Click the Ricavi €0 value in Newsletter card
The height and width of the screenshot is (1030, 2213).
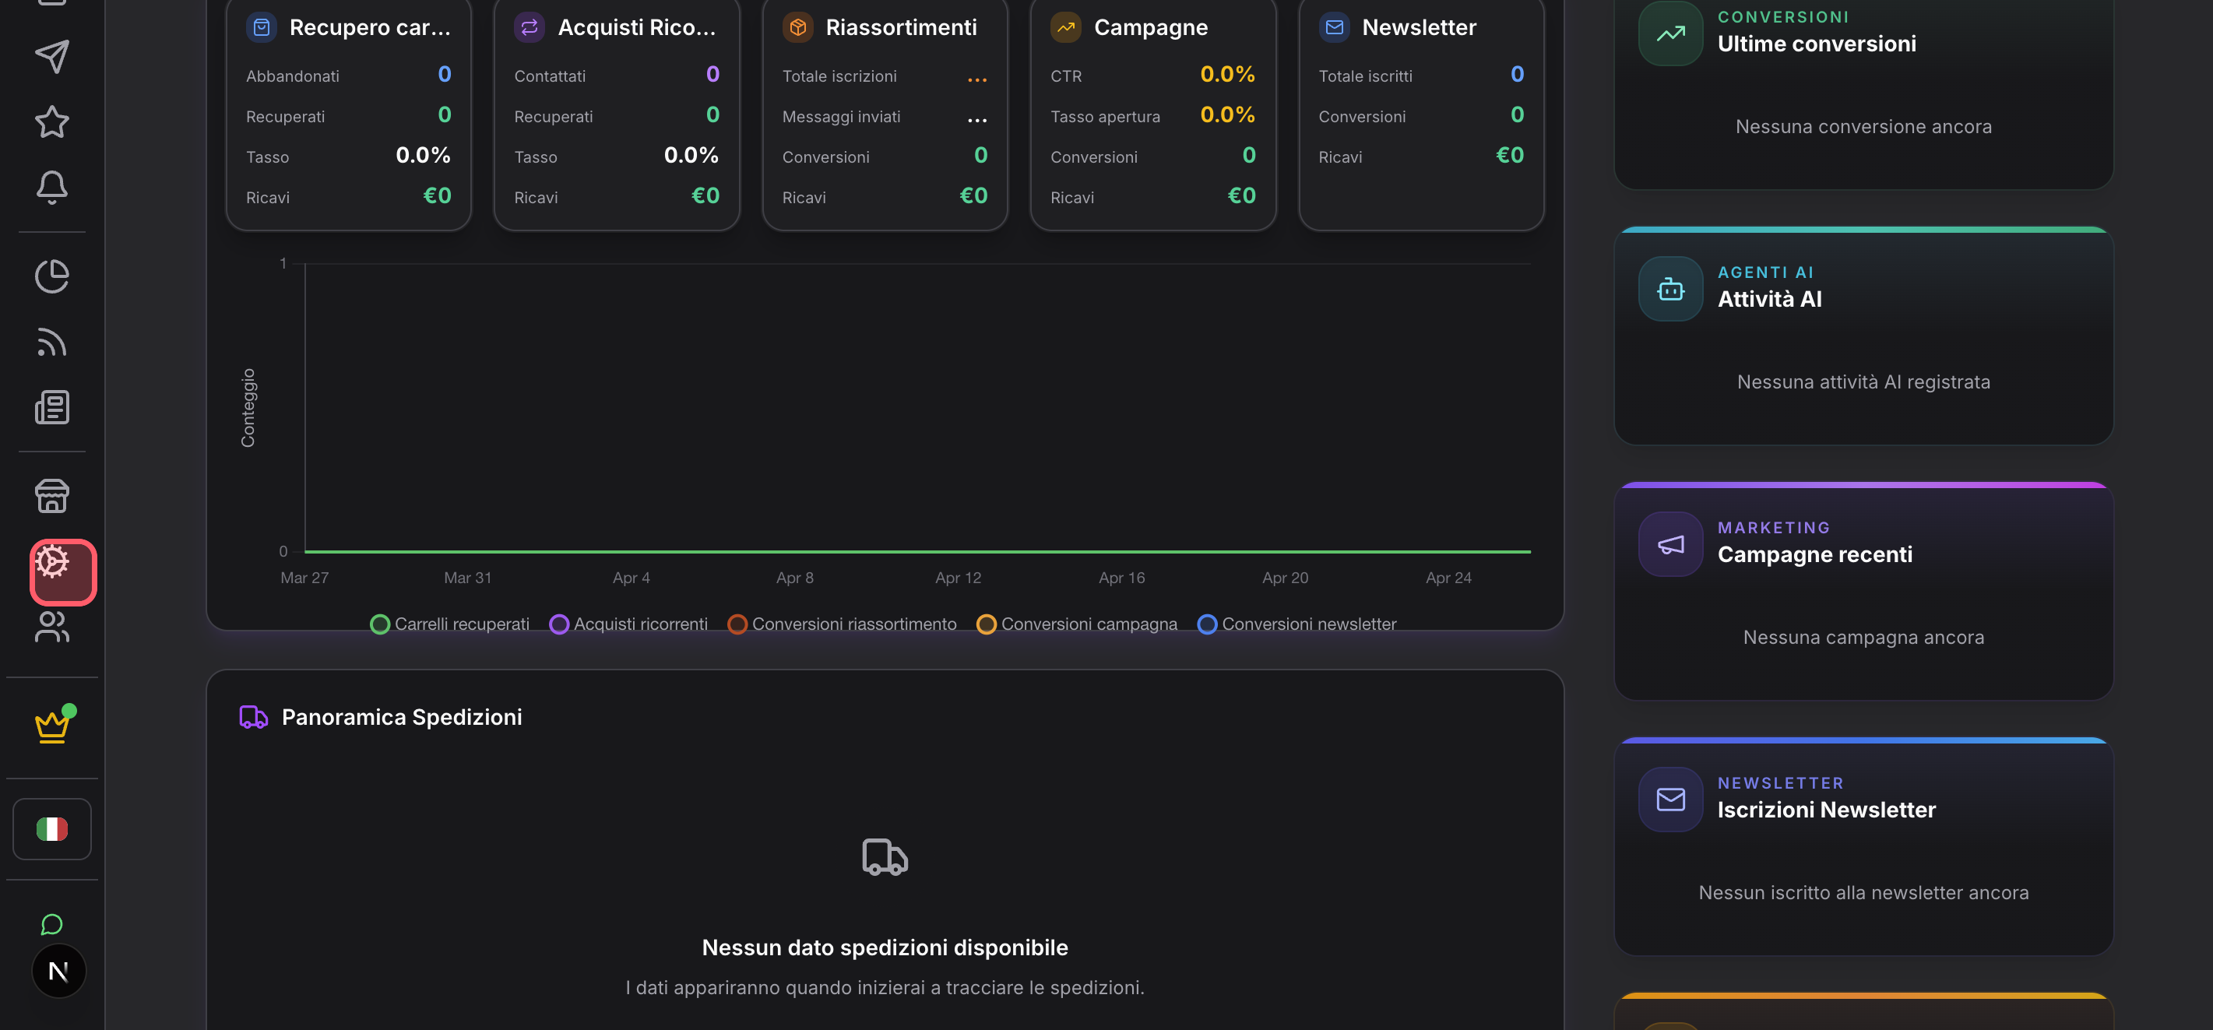(x=1509, y=155)
